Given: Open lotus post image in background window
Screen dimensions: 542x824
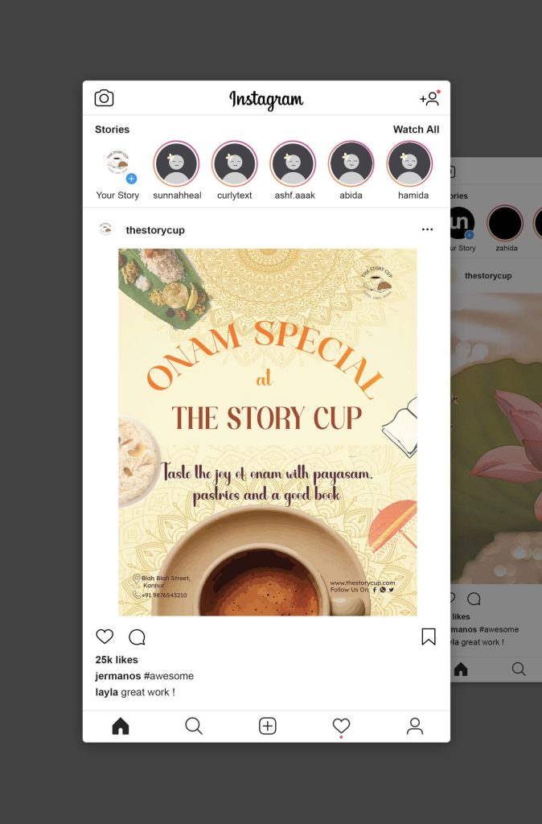Looking at the screenshot, I should coord(496,438).
